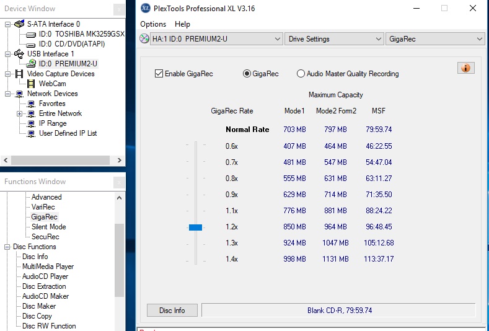This screenshot has width=489, height=331.
Task: Close the Device Window panel
Action: (119, 9)
